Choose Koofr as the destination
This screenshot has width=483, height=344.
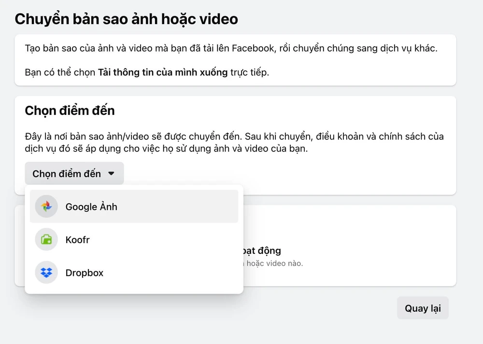pyautogui.click(x=78, y=240)
